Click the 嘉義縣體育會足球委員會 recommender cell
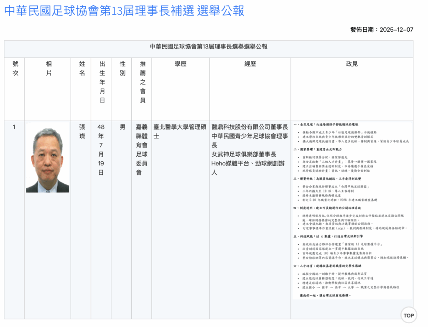Viewport: 428px width, 327px height. point(143,150)
